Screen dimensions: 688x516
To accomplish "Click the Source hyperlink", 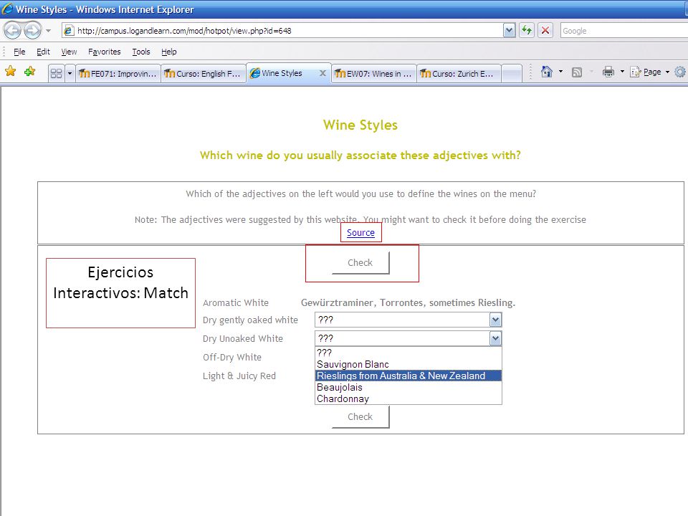I will pos(360,232).
